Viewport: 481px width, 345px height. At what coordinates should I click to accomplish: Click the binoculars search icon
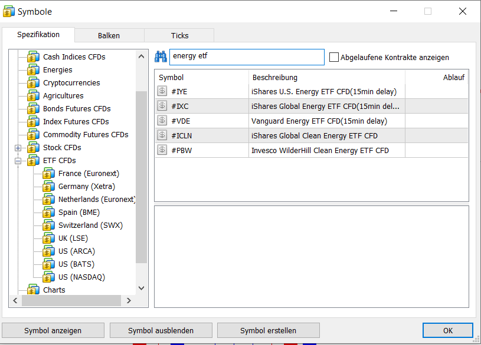coord(161,57)
